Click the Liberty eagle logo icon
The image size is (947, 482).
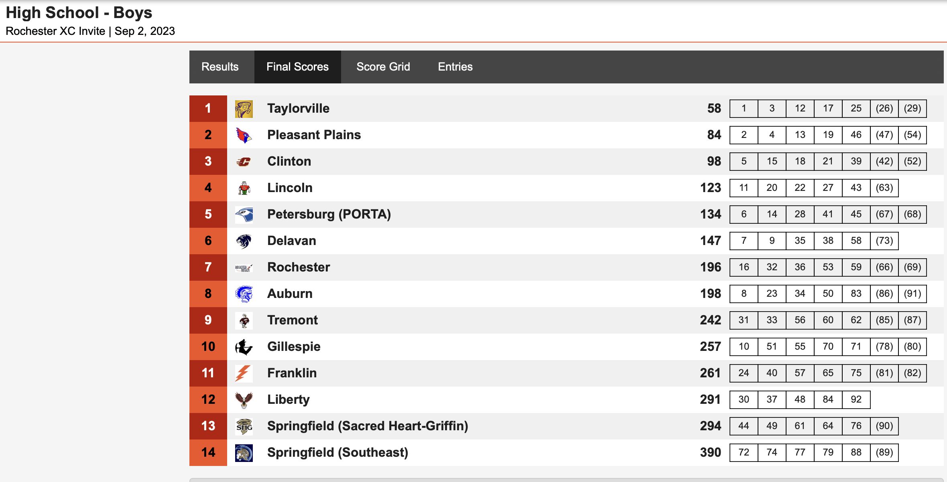[x=244, y=400]
